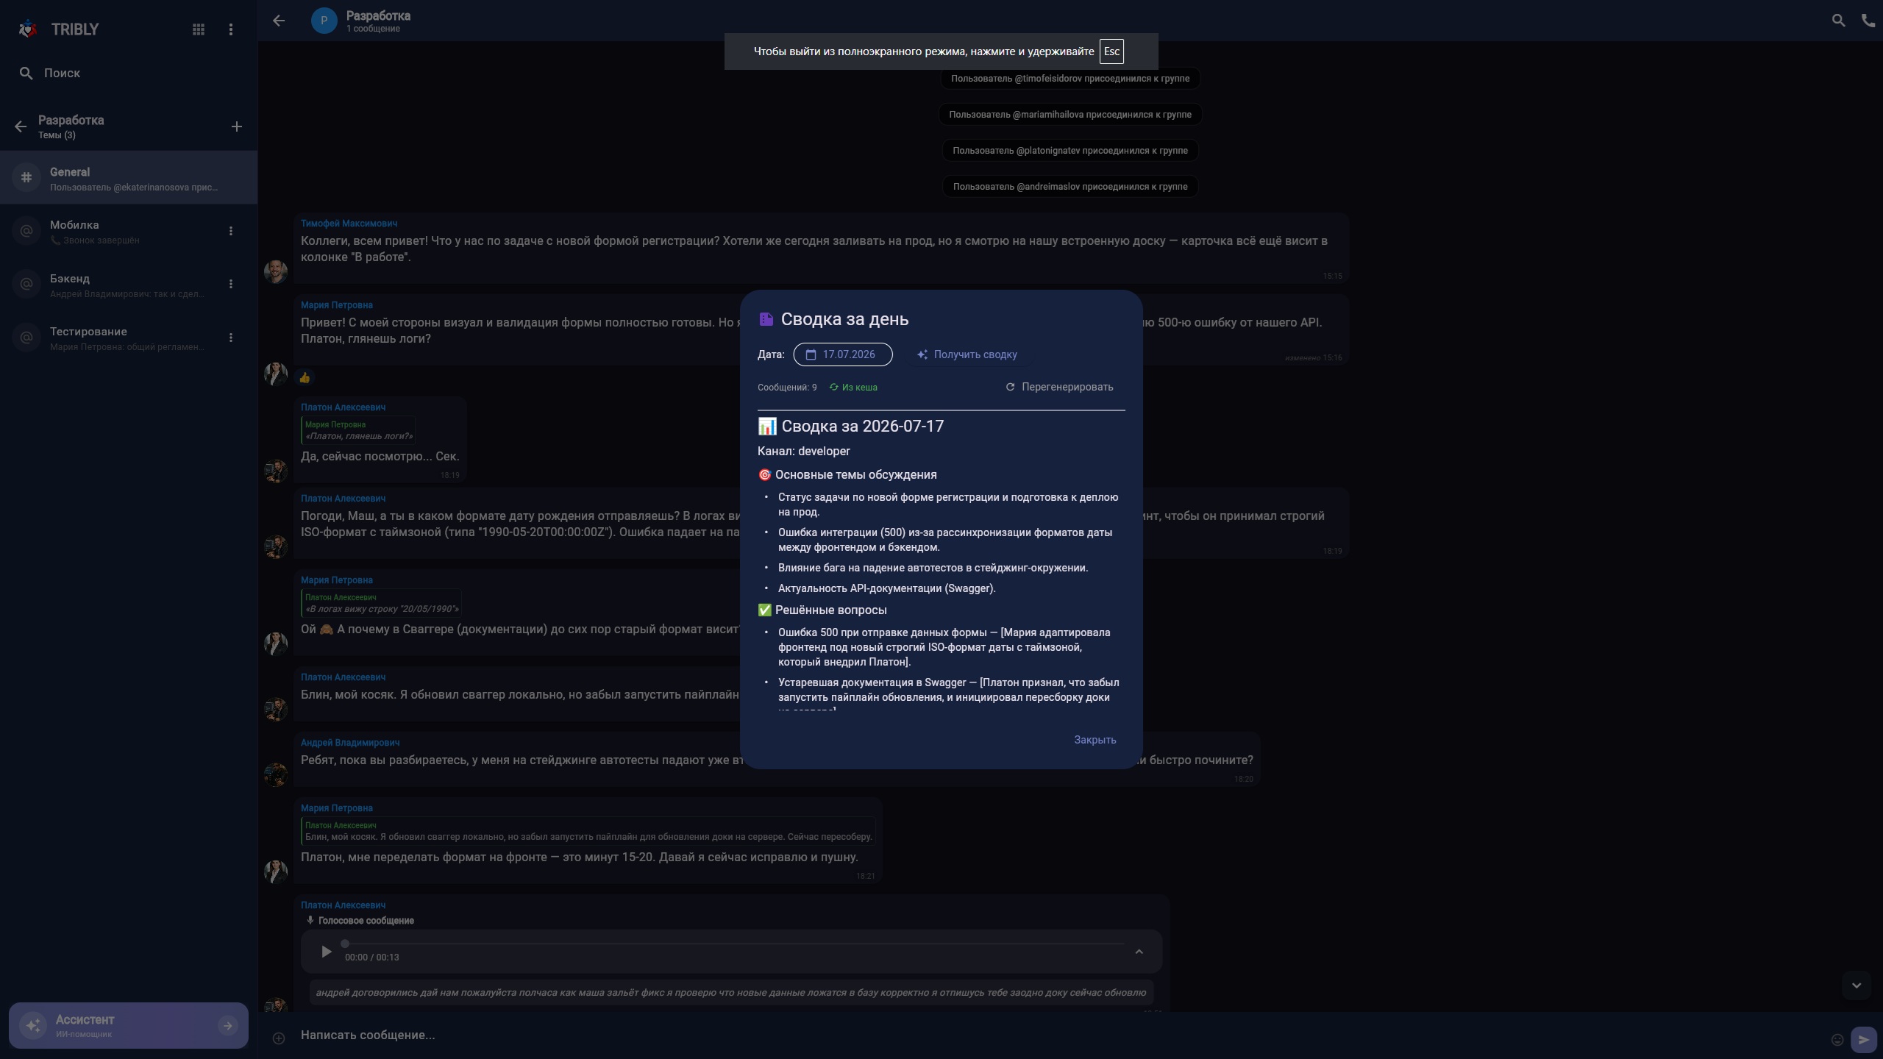
Task: Click the back arrow in chat header
Action: [279, 21]
